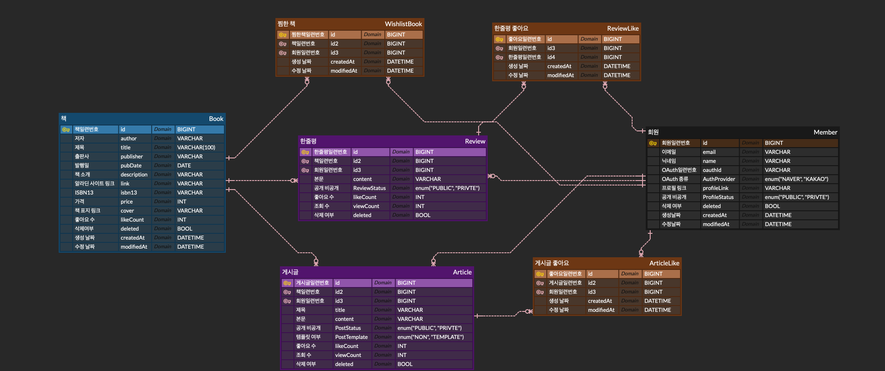Click the 'cover' column in the Book table

135,211
